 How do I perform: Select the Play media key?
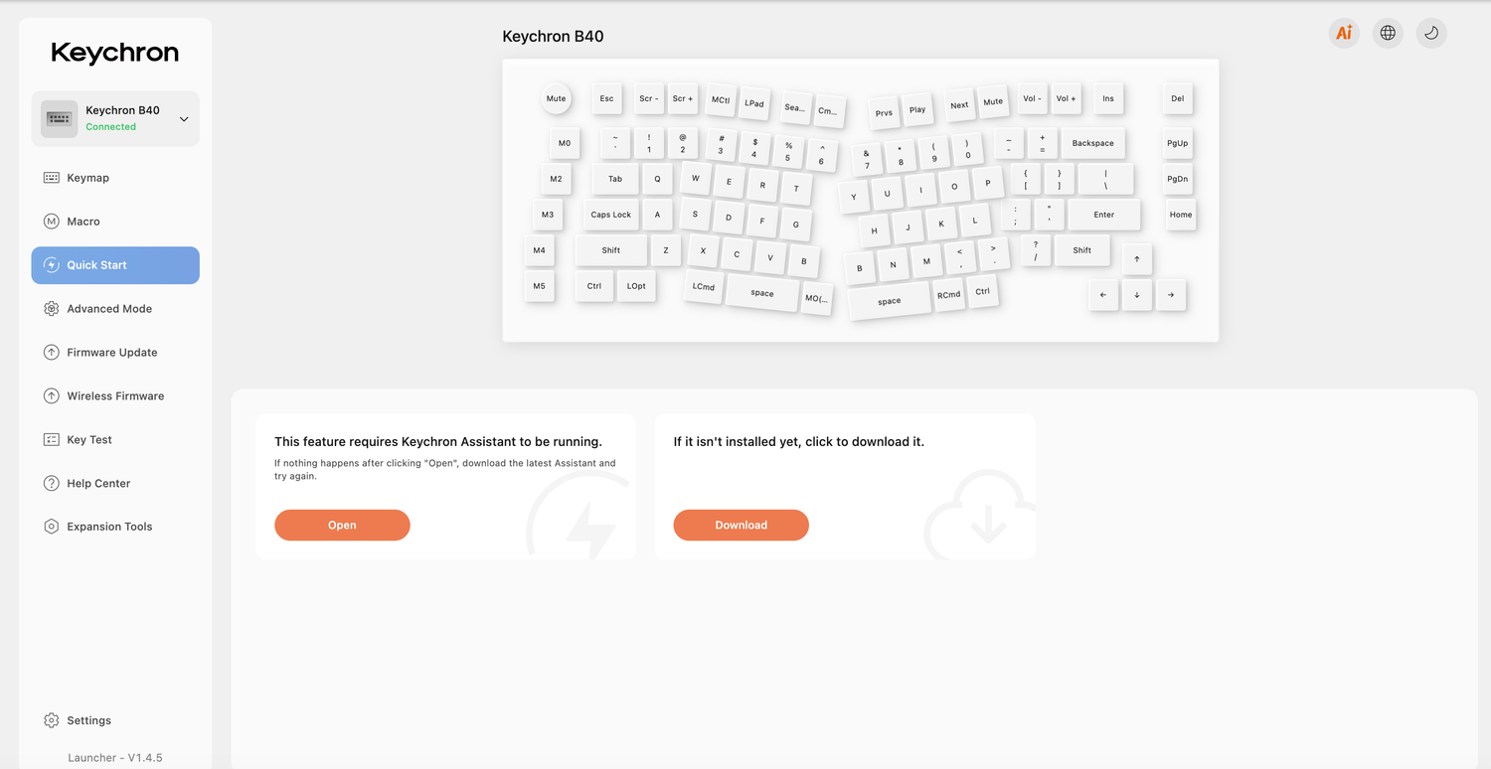click(917, 109)
